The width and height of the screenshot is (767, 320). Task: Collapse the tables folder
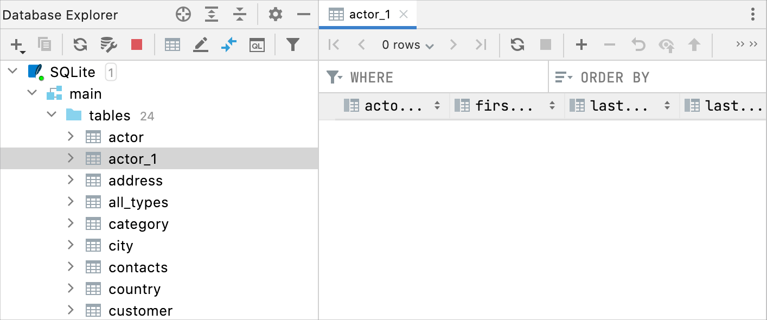coord(52,114)
